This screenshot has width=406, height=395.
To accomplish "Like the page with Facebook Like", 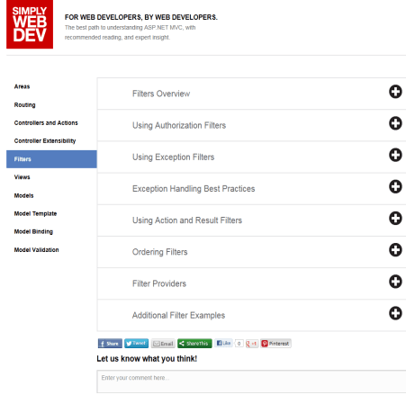I will pos(223,343).
